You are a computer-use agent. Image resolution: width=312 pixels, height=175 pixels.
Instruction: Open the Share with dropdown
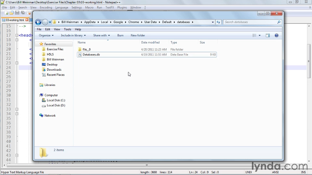101,35
